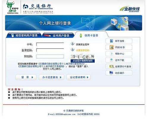The width and height of the screenshot is (147, 119).
Task: Click the 附加码 input field
Action: (x=50, y=57)
